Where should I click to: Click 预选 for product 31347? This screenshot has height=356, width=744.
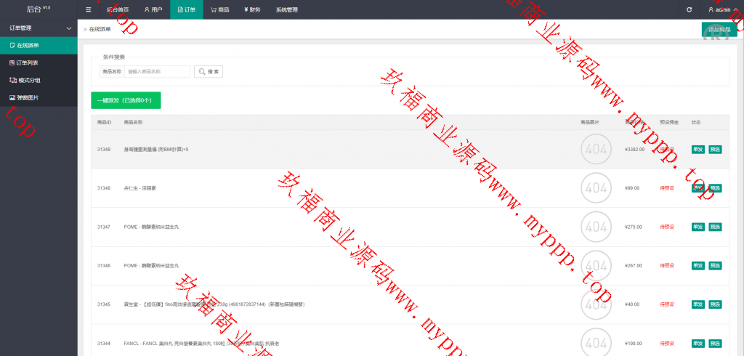(715, 226)
